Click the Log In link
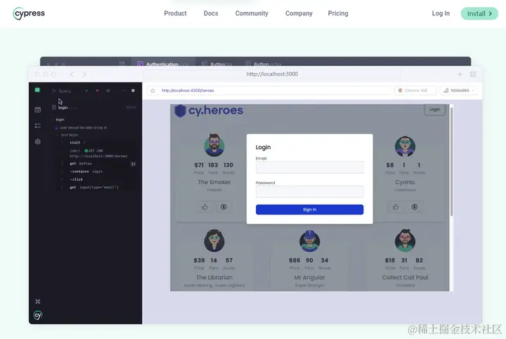Image resolution: width=506 pixels, height=339 pixels. [x=441, y=13]
